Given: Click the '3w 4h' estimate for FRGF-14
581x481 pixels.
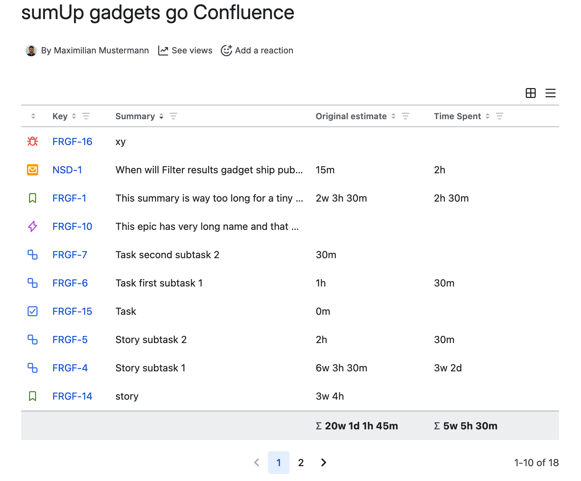Looking at the screenshot, I should click(330, 396).
